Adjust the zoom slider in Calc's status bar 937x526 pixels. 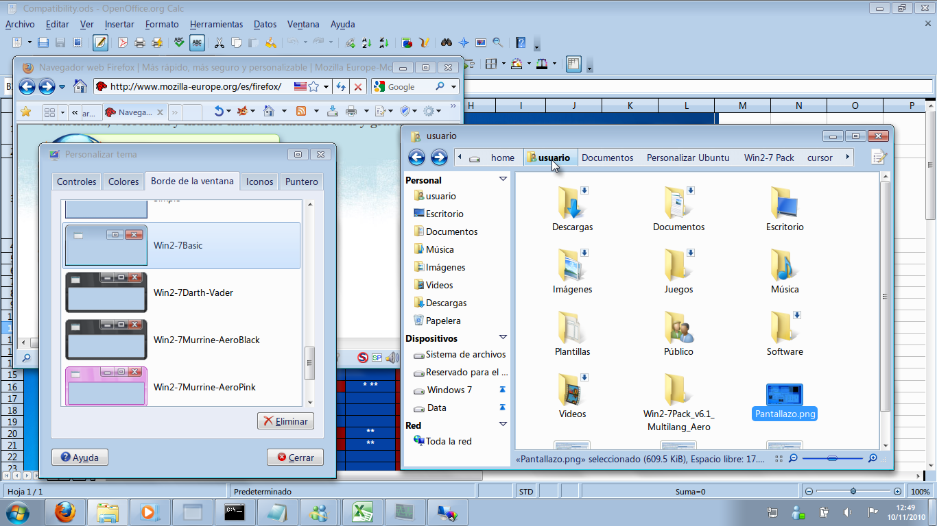pyautogui.click(x=853, y=491)
